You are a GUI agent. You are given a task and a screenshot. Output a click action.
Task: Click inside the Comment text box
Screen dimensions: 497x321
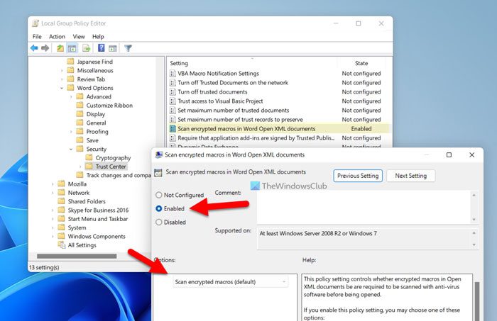(x=364, y=207)
